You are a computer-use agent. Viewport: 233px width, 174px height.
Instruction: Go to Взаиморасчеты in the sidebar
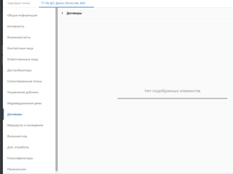click(x=19, y=37)
